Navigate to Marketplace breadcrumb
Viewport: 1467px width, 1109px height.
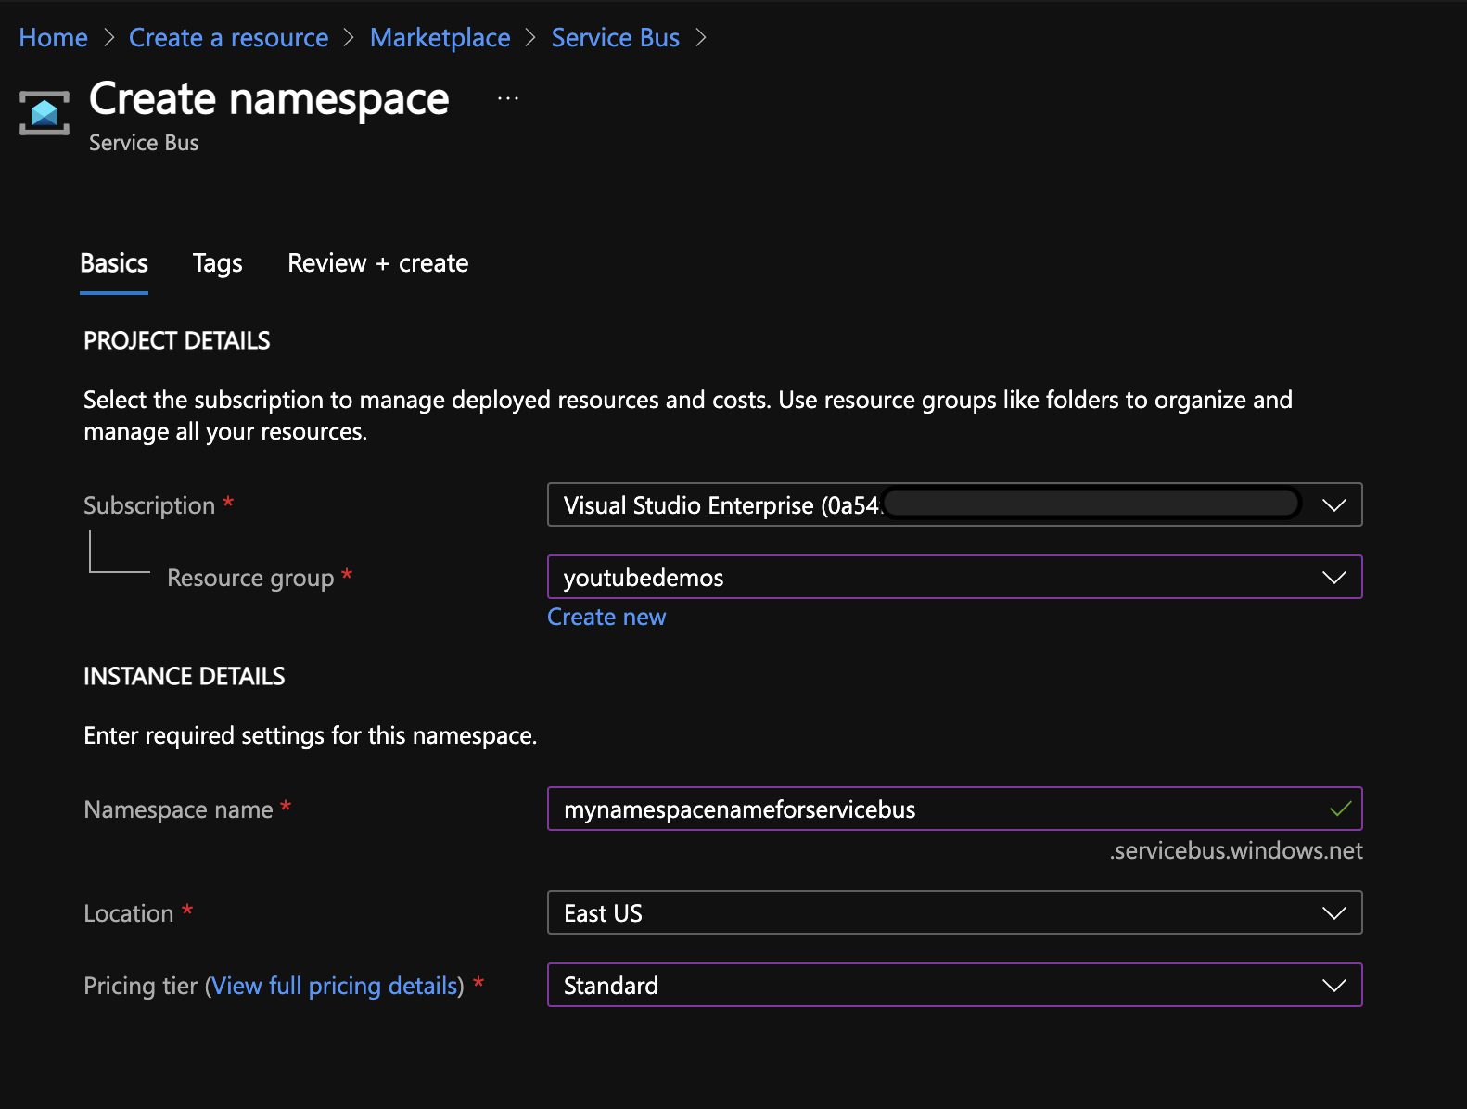pos(440,38)
